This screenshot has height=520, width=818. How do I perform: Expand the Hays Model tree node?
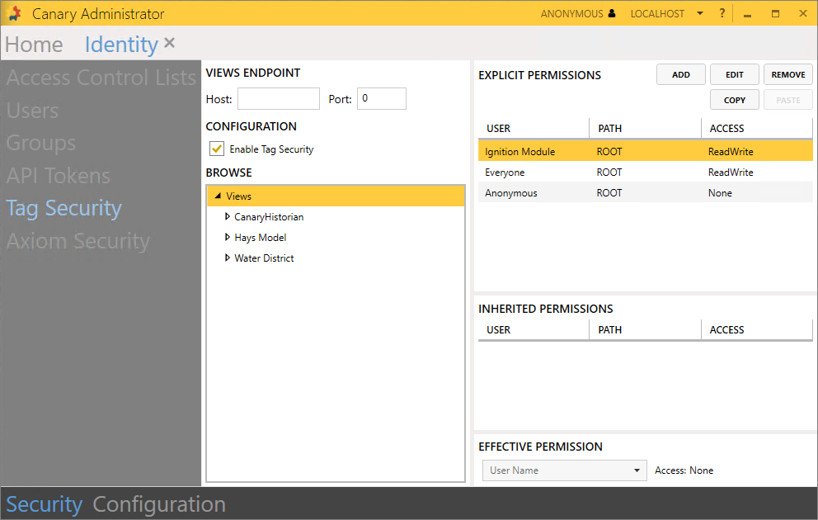[x=228, y=238]
